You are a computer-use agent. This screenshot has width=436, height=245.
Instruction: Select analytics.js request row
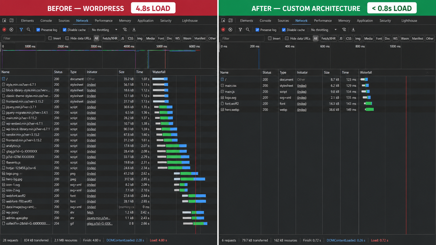point(109,146)
